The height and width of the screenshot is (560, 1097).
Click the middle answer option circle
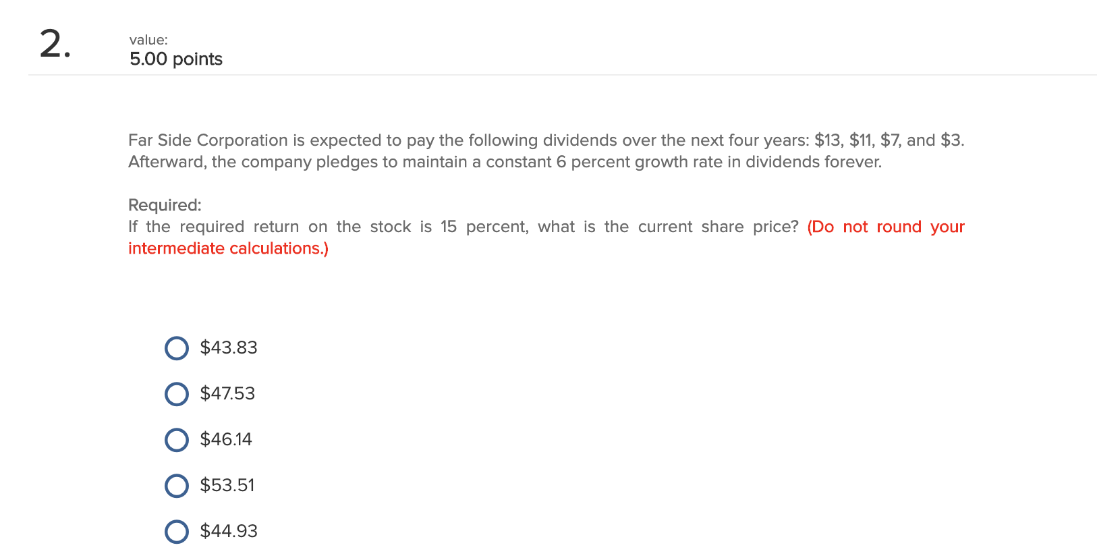click(x=176, y=440)
